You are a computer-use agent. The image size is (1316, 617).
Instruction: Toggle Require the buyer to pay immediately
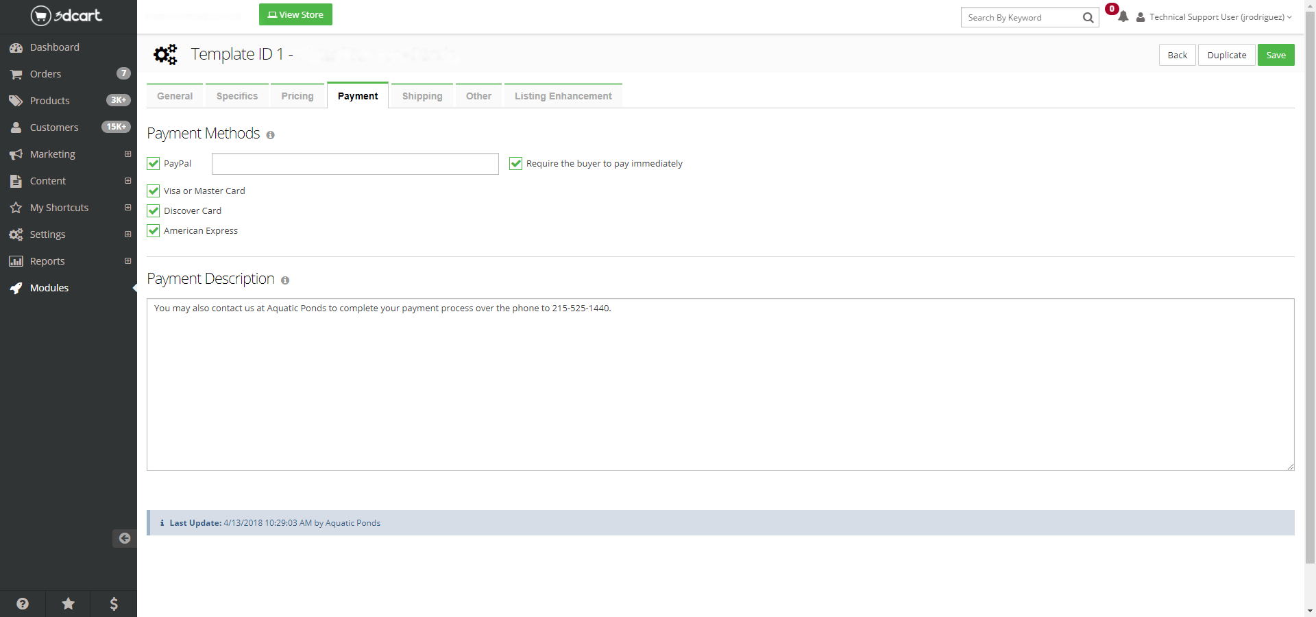click(516, 164)
